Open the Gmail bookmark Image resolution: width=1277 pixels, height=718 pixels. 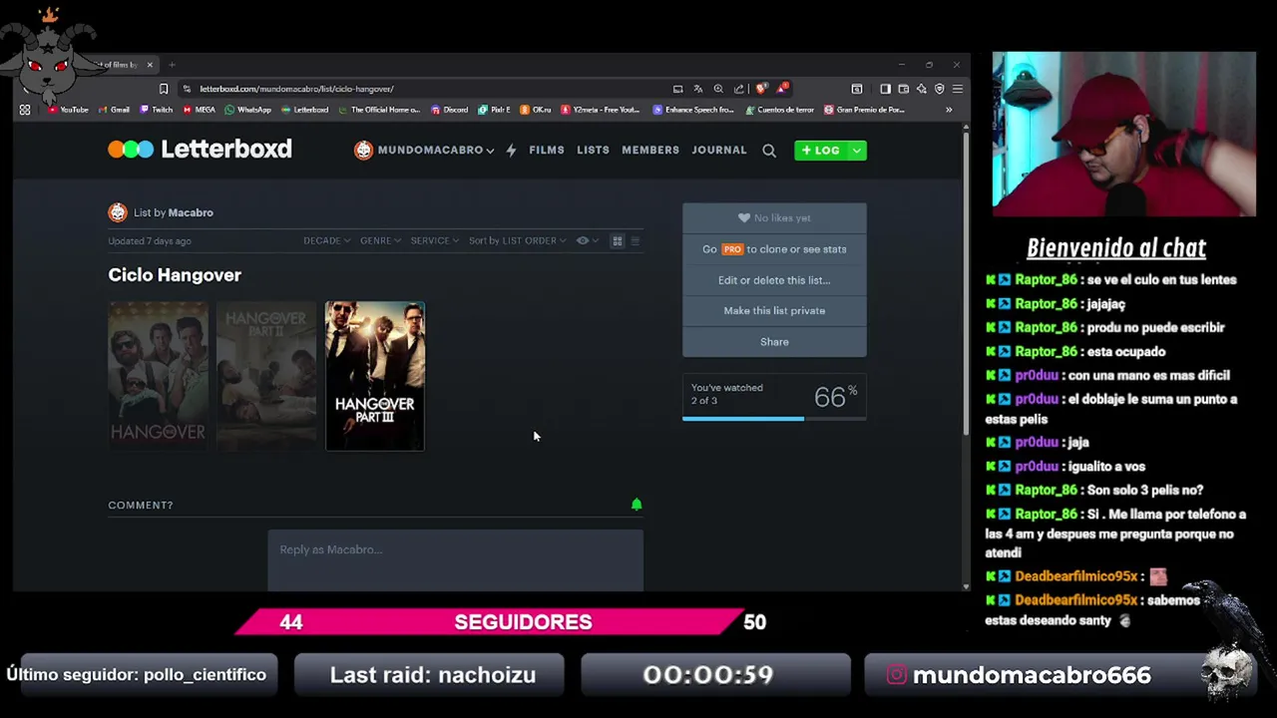pos(114,110)
